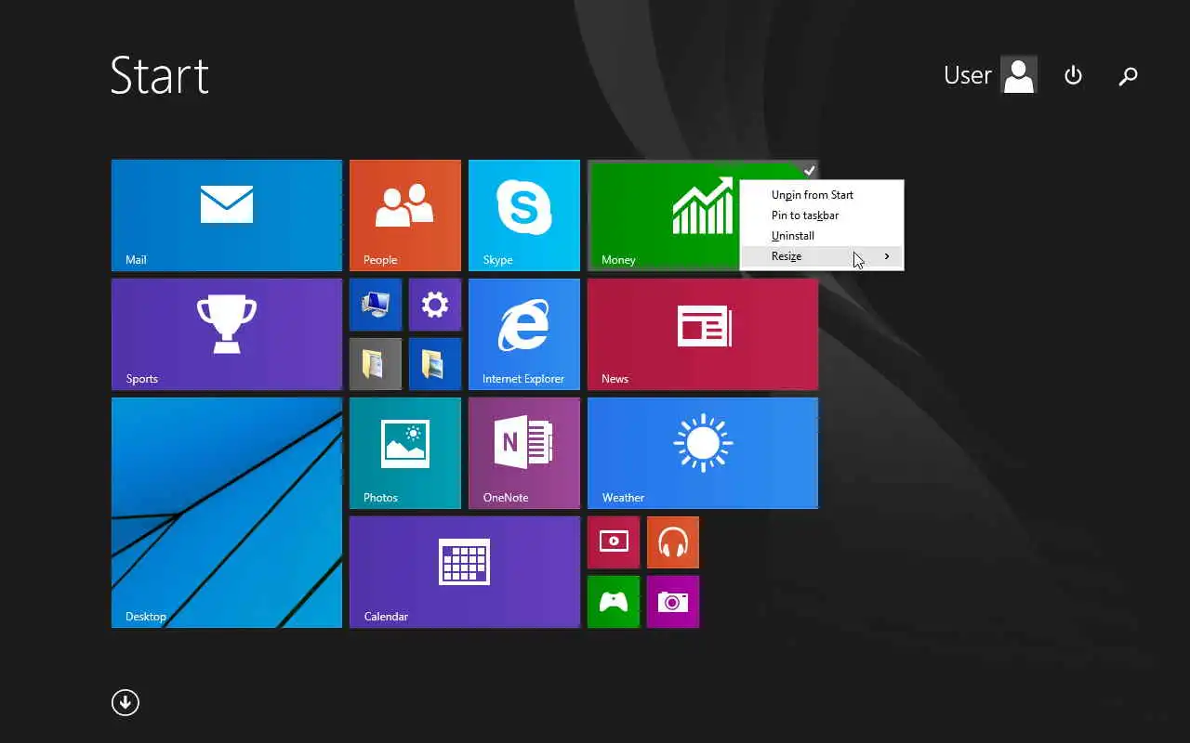Open the Music headphones tile
This screenshot has height=743, width=1190.
(673, 542)
